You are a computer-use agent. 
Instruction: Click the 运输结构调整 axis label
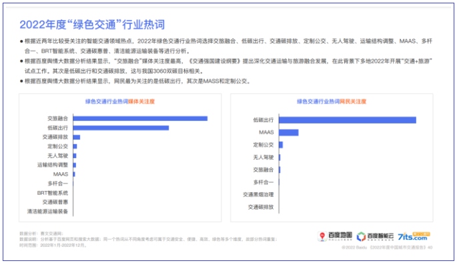click(53, 165)
